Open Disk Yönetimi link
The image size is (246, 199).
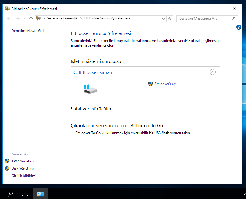(23, 169)
